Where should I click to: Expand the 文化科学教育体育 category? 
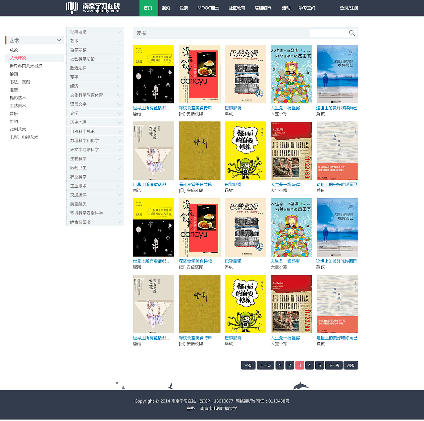click(119, 95)
